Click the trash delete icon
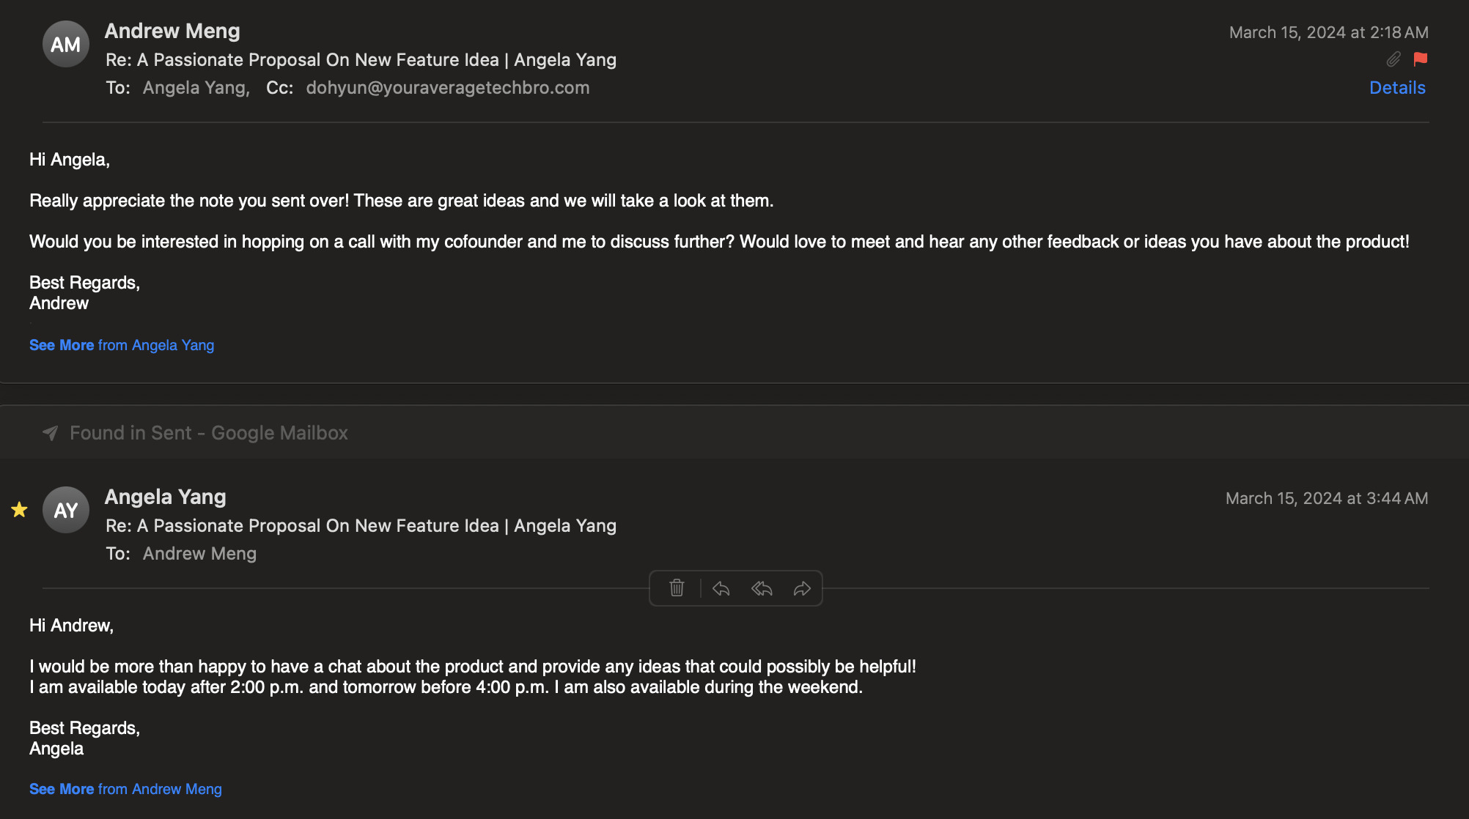1469x819 pixels. [x=677, y=588]
